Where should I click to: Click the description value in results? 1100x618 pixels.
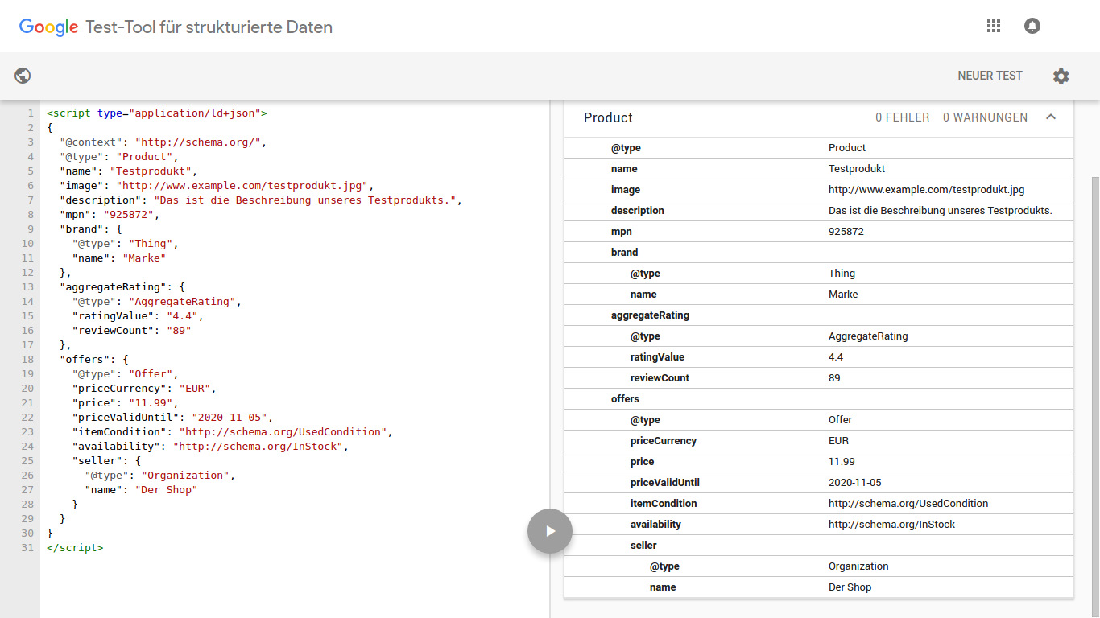pyautogui.click(x=941, y=211)
